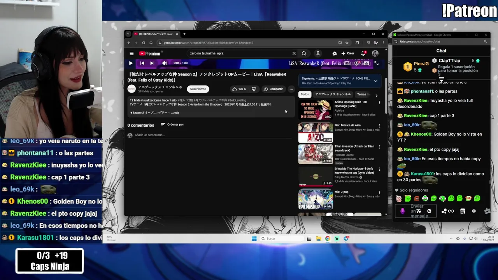Viewport: 498px width, 280px height.
Task: Open options for Anime Opening Quiz video
Action: coord(380,103)
